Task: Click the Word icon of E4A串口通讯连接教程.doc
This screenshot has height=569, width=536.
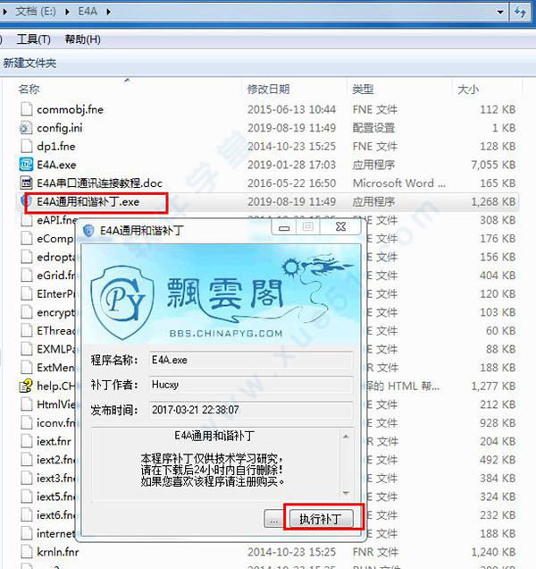Action: tap(26, 183)
